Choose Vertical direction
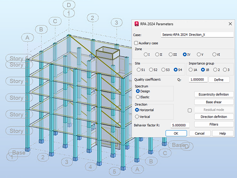 coord(137,117)
